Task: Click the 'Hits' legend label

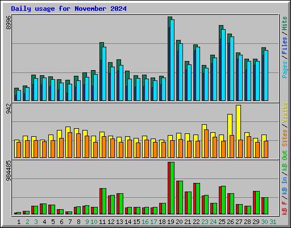Action: [x=285, y=23]
